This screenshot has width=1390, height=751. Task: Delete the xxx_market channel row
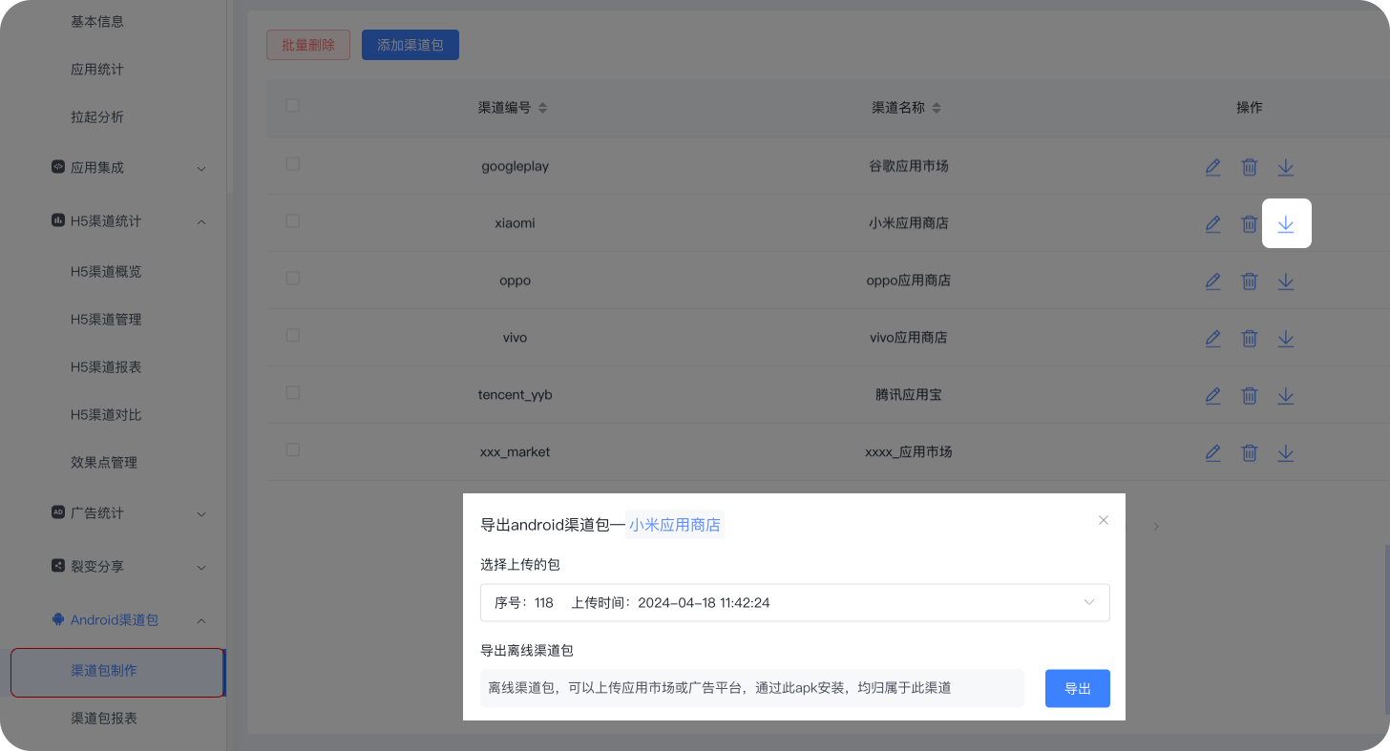click(1250, 452)
